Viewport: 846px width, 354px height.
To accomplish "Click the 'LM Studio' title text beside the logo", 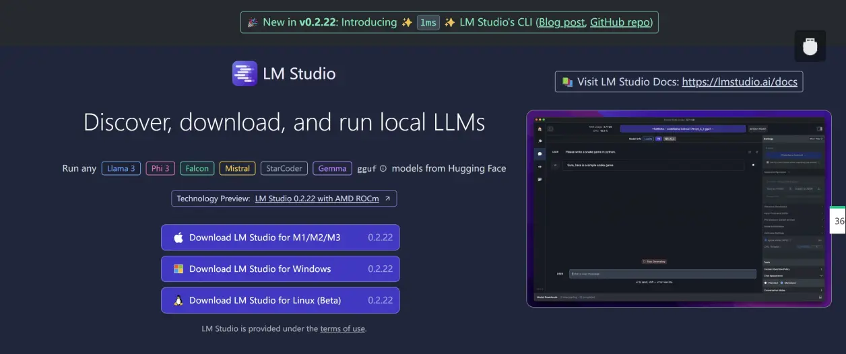I will [299, 73].
